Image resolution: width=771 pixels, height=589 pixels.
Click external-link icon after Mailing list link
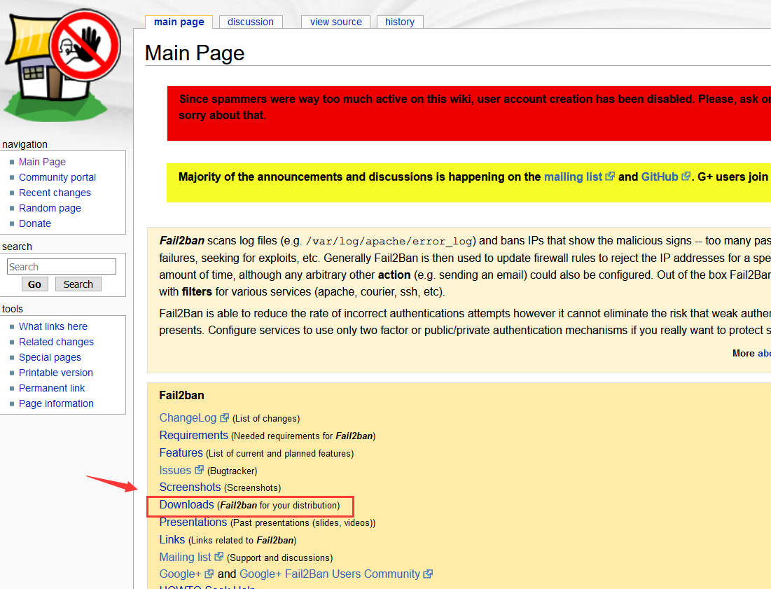pyautogui.click(x=218, y=556)
